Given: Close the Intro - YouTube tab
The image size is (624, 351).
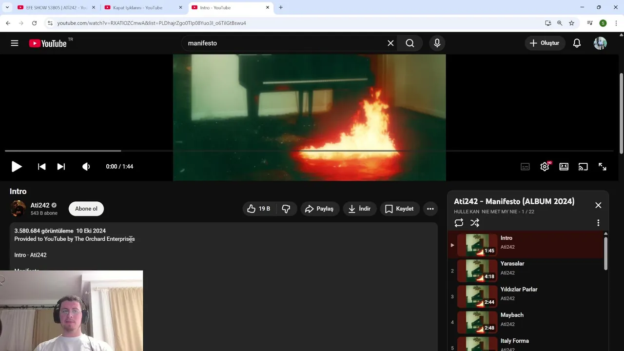Looking at the screenshot, I should [268, 7].
